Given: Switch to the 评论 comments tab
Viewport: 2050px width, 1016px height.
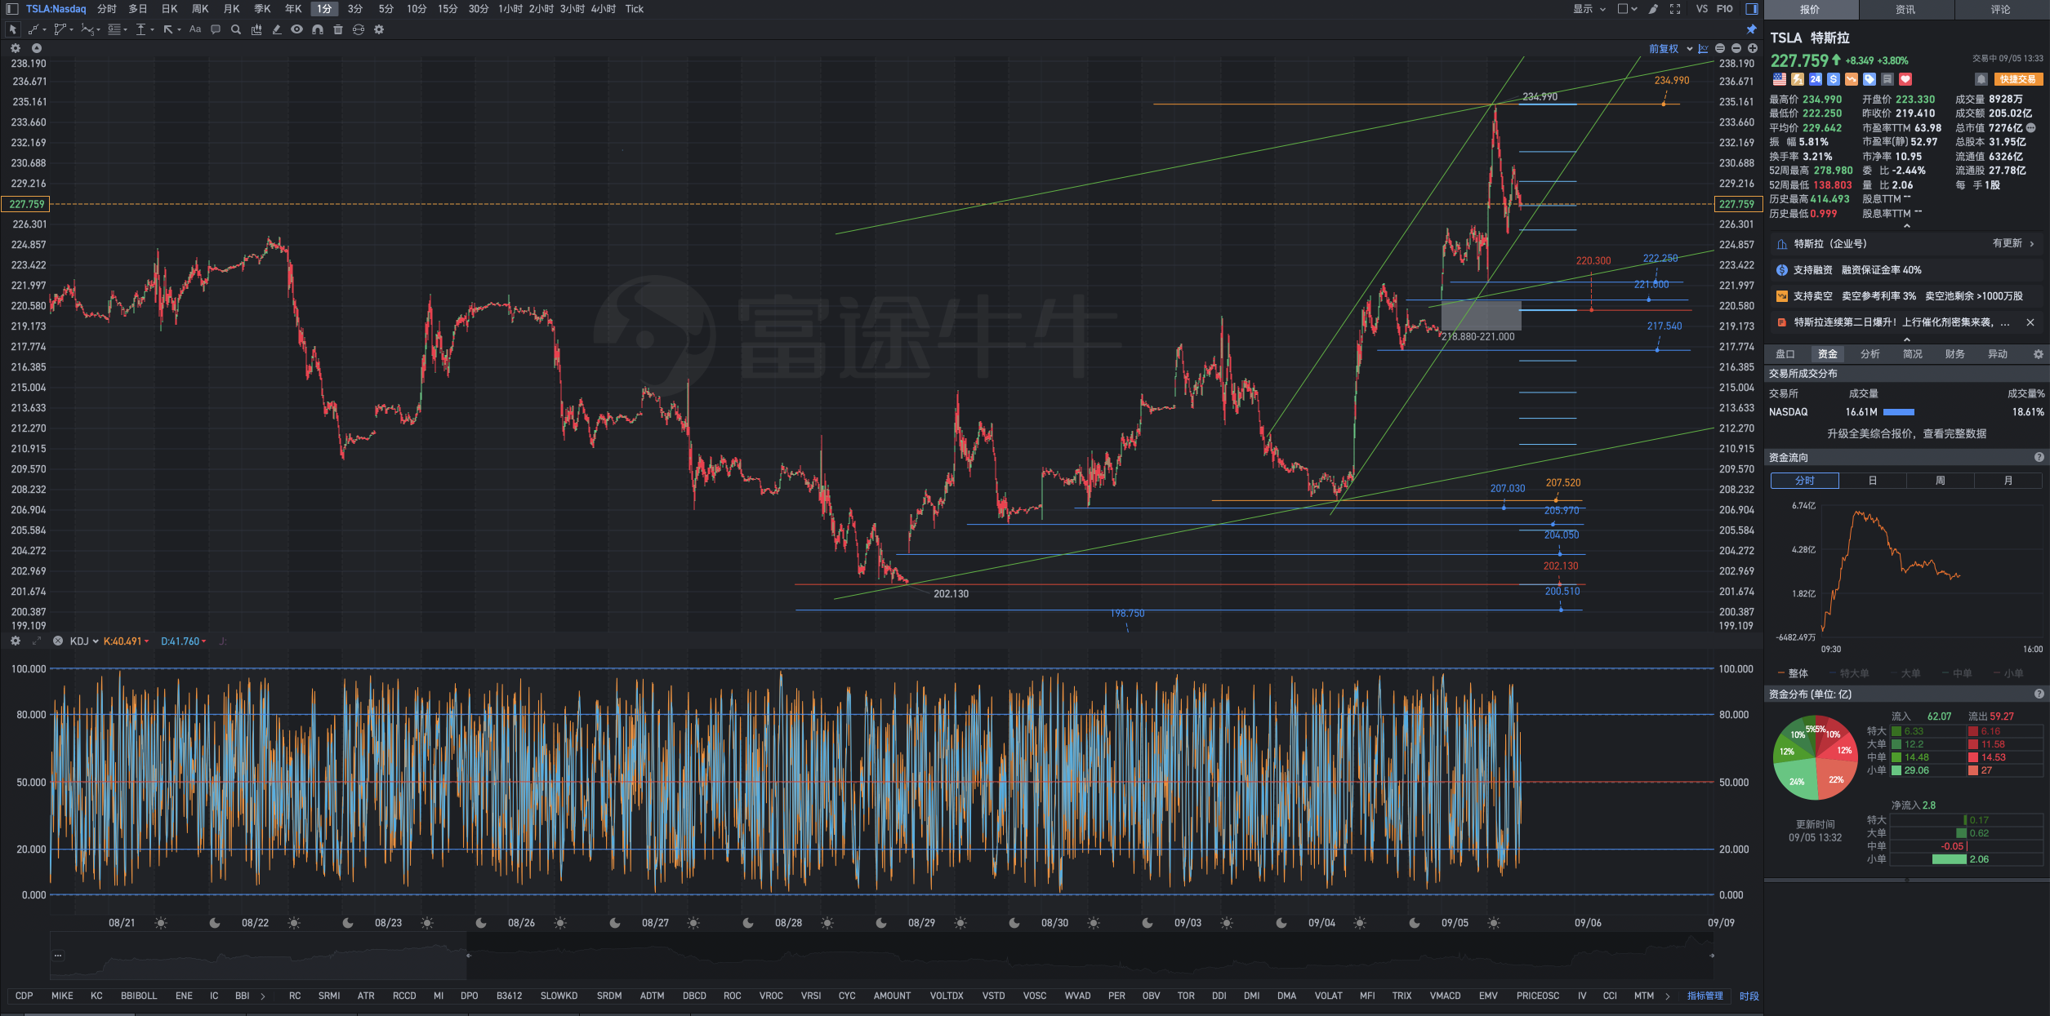Looking at the screenshot, I should 2000,10.
